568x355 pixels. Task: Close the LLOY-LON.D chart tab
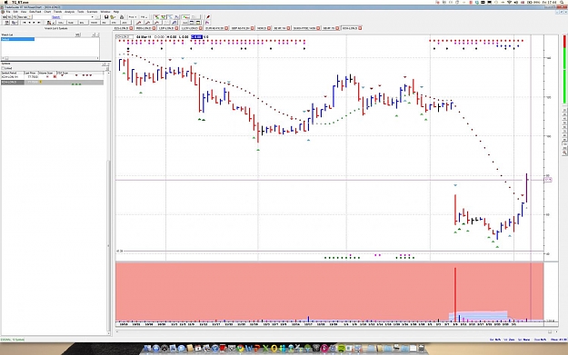[x=201, y=28]
